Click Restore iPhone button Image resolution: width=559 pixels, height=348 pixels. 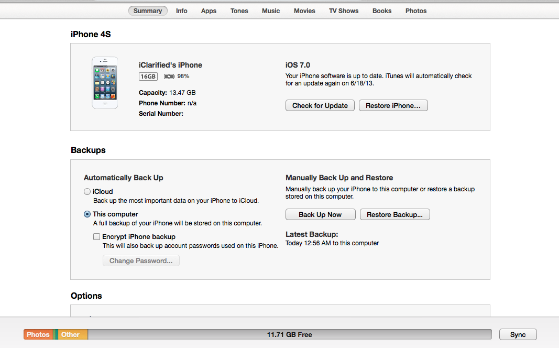[393, 105]
